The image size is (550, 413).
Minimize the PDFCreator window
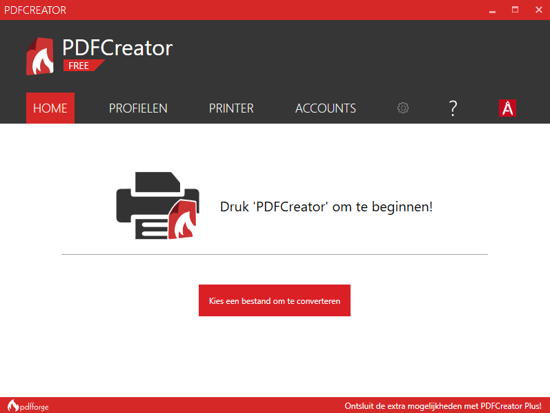click(492, 10)
